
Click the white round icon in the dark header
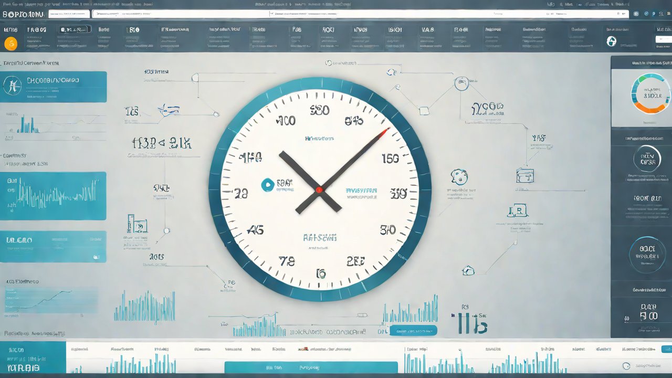(x=611, y=41)
